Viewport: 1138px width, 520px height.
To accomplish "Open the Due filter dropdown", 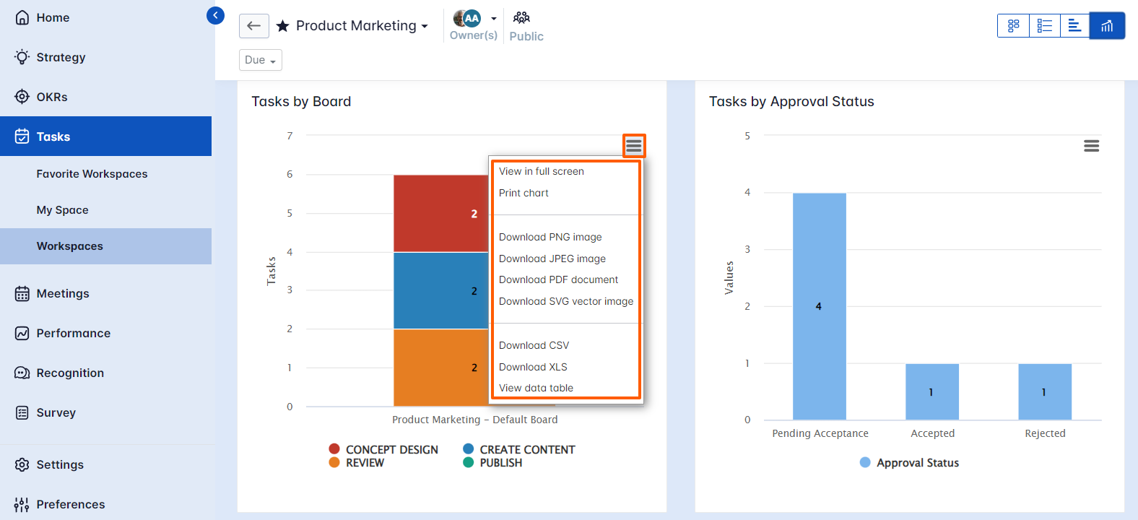I will 260,60.
